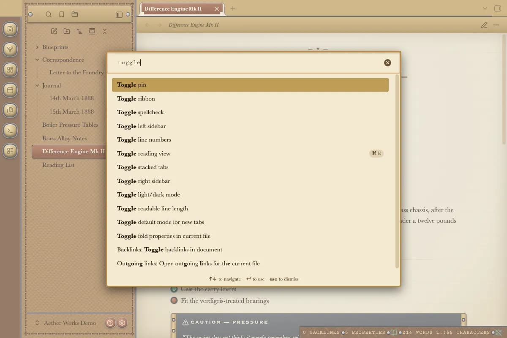Screen dimensions: 507x338
Task: Switch to the Search sidebar tab
Action: pyautogui.click(x=49, y=14)
